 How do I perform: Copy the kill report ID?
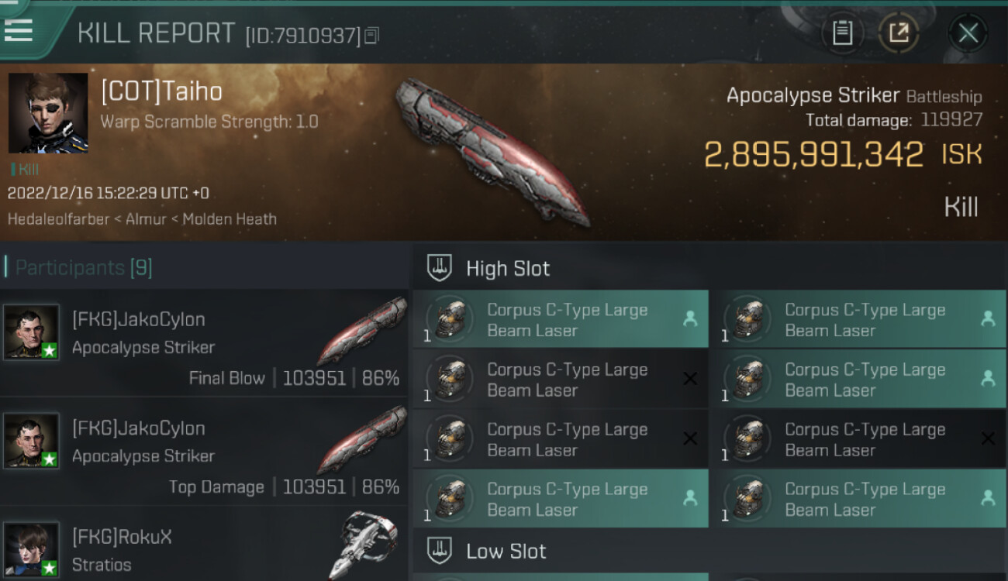click(371, 35)
